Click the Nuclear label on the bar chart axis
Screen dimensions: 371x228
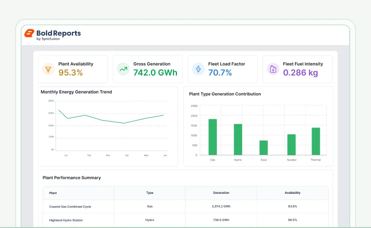(x=292, y=160)
